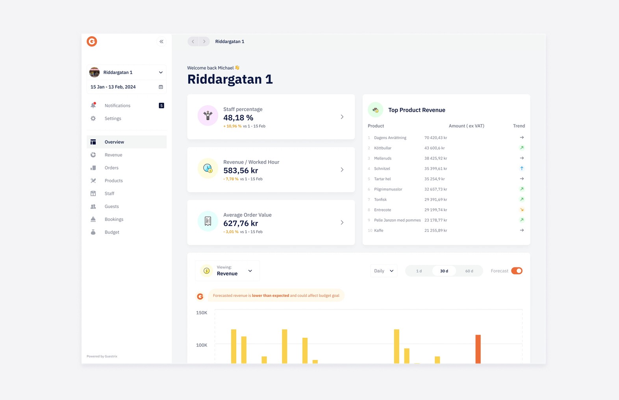
Task: Click the Revenue pie chart icon
Action: [93, 155]
